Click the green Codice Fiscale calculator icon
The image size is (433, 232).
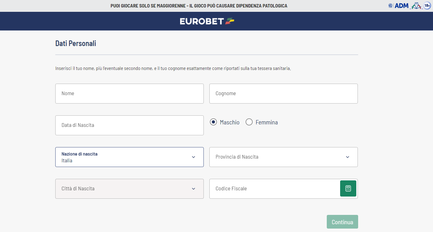[348, 188]
